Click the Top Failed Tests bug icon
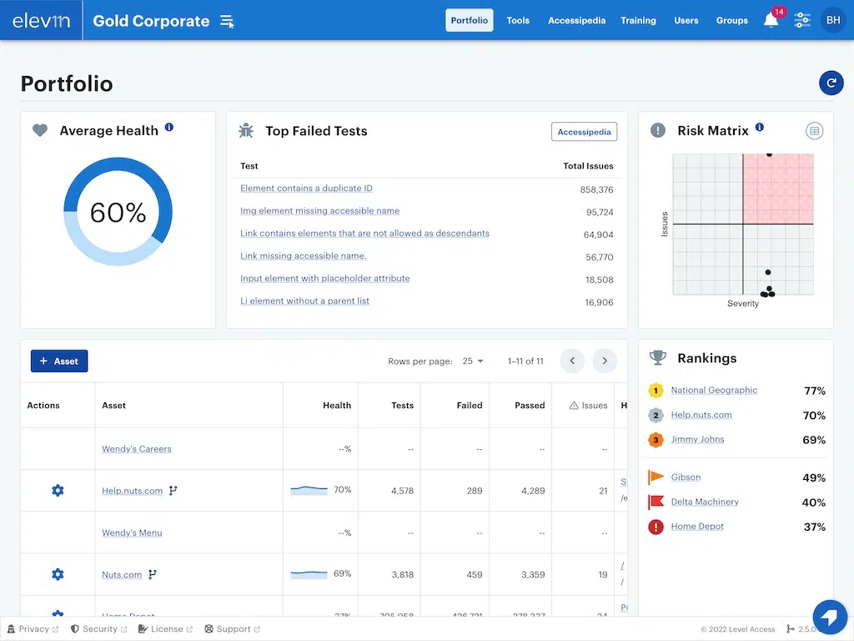 click(246, 130)
